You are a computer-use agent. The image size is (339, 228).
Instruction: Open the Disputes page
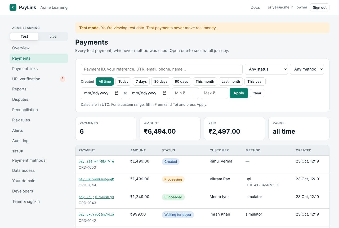[39, 99]
